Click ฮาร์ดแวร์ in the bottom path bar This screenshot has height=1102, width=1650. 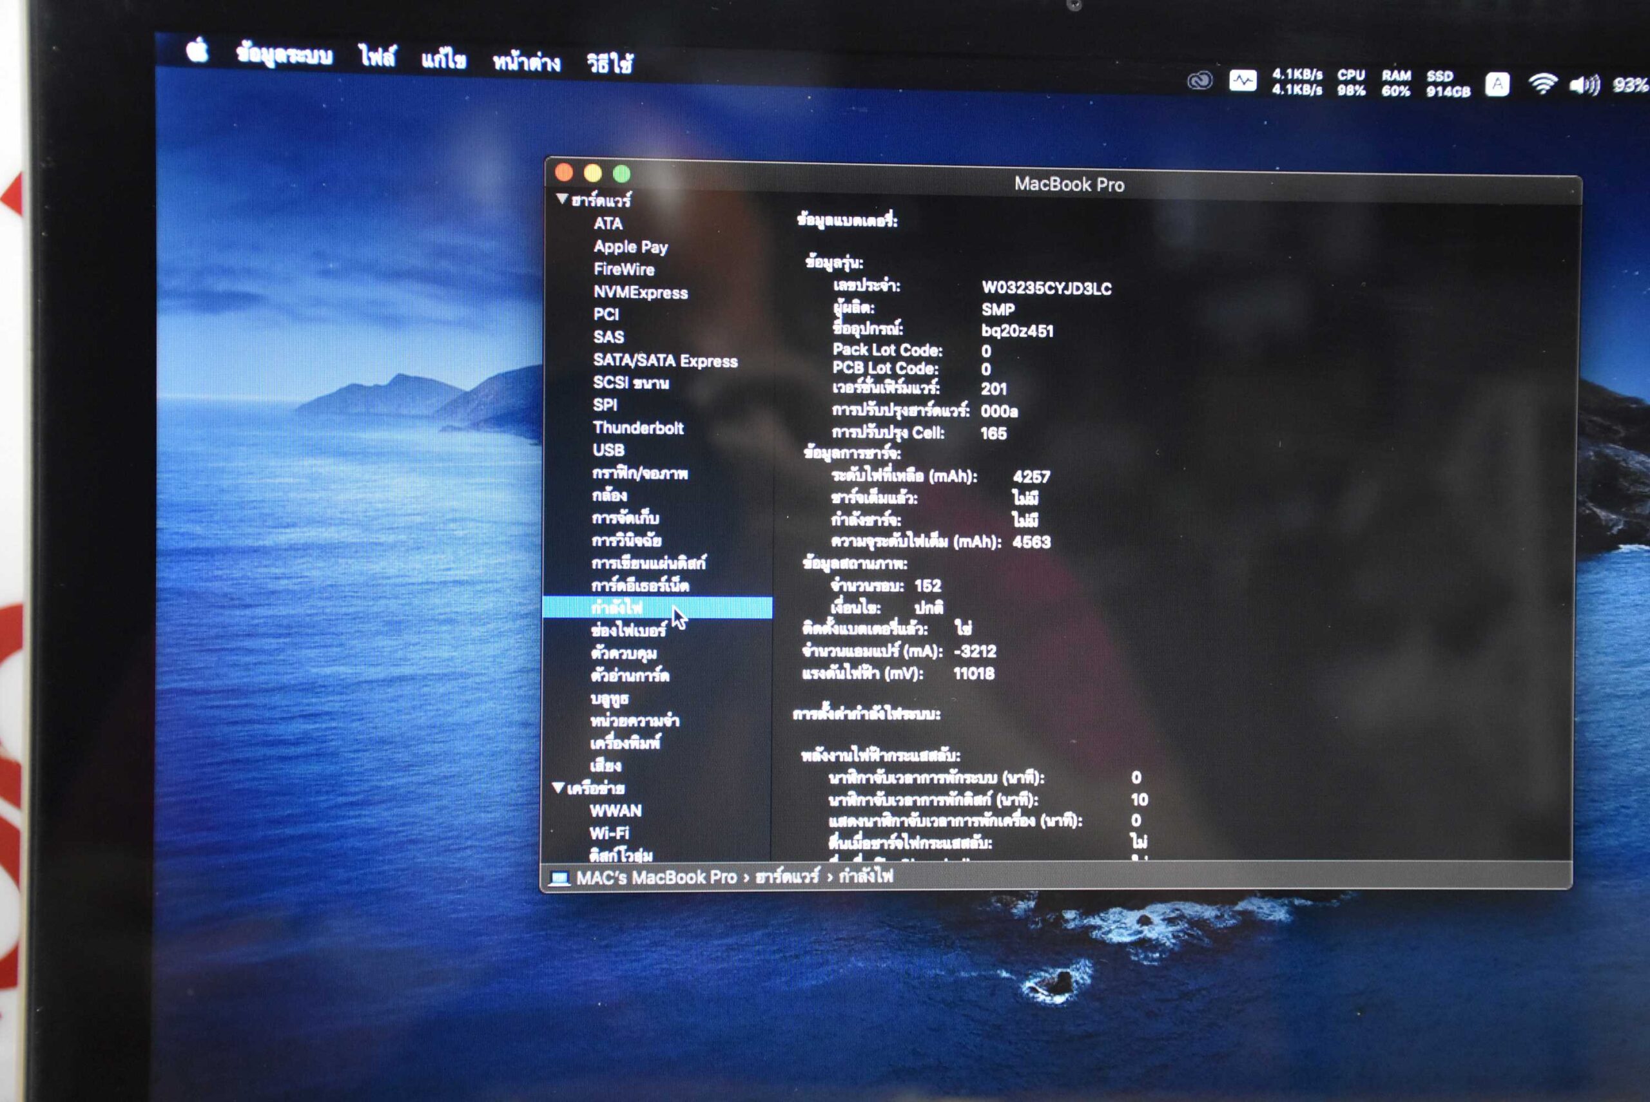pos(787,877)
